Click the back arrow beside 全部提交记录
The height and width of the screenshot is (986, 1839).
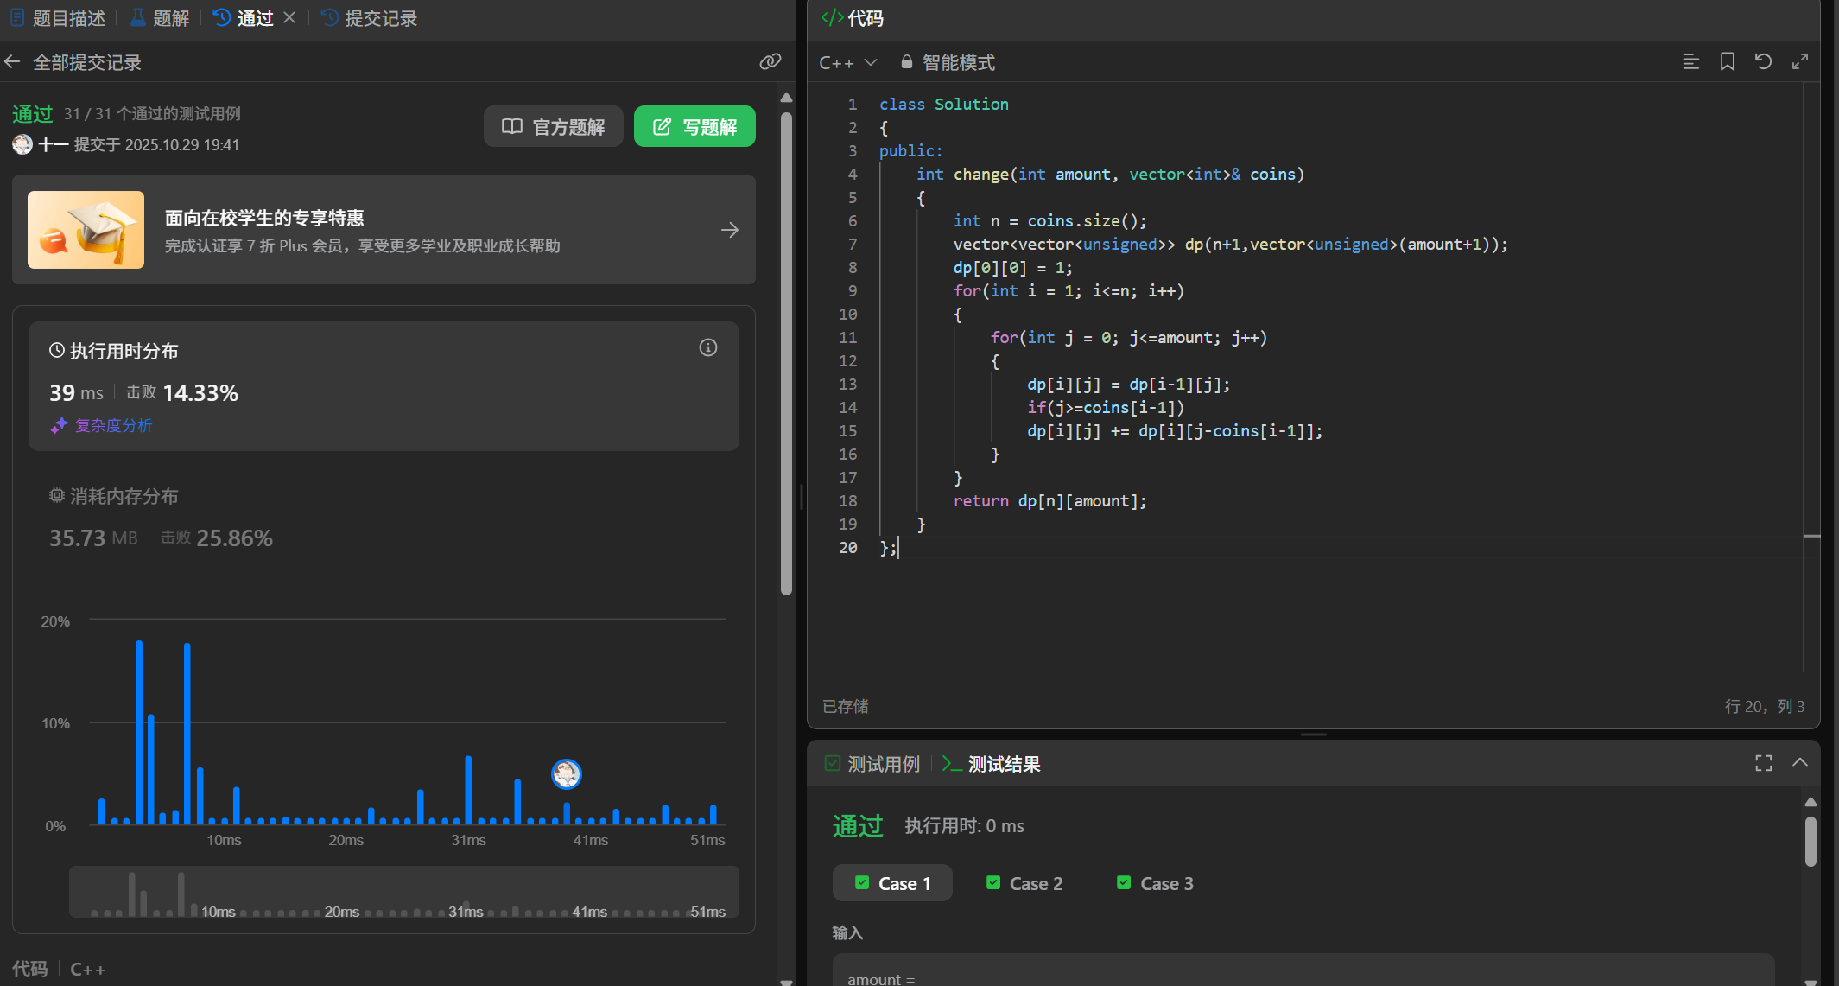click(13, 62)
